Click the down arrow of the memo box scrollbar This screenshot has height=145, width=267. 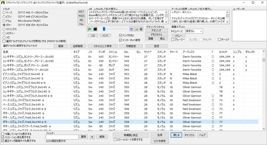tap(166, 22)
